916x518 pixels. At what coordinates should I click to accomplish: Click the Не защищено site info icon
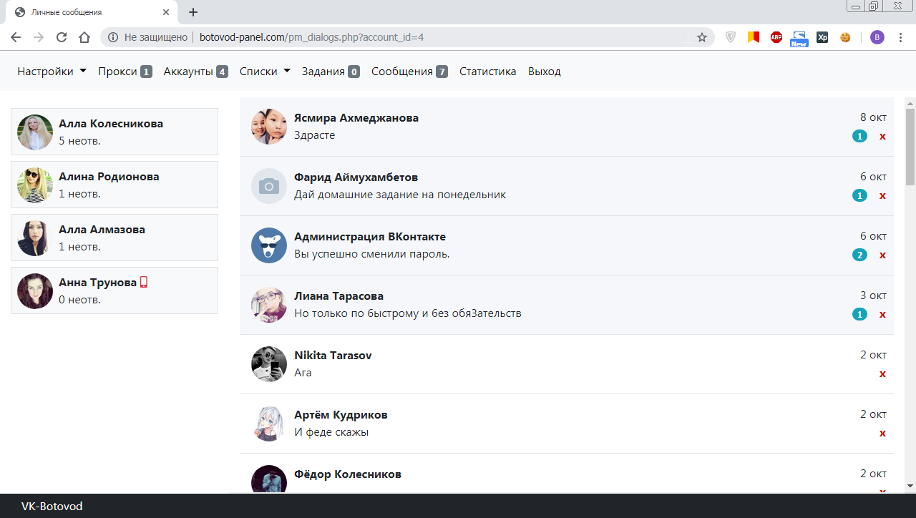(114, 37)
